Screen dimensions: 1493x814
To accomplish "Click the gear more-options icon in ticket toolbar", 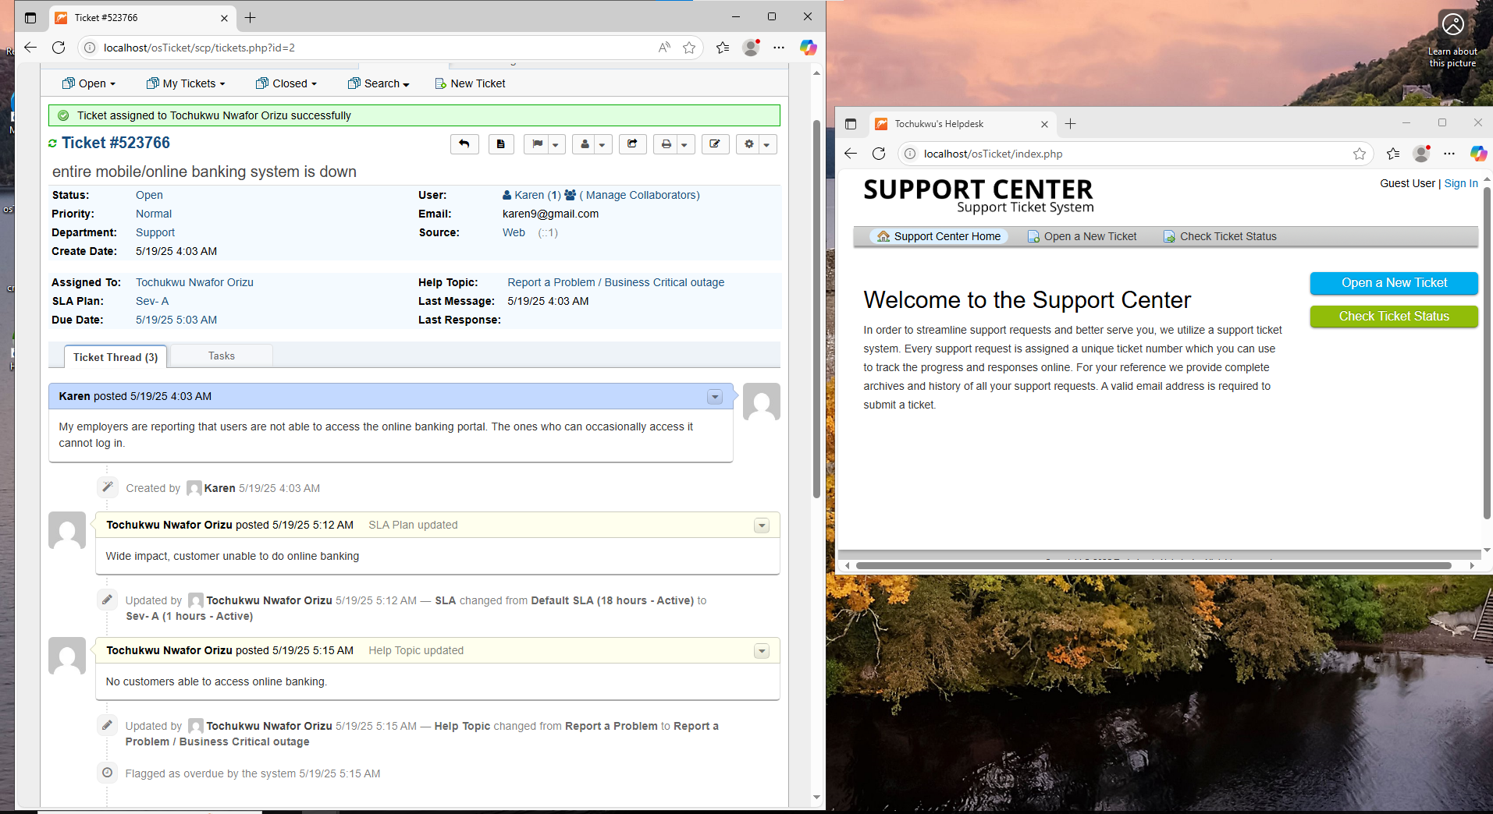I will [748, 144].
